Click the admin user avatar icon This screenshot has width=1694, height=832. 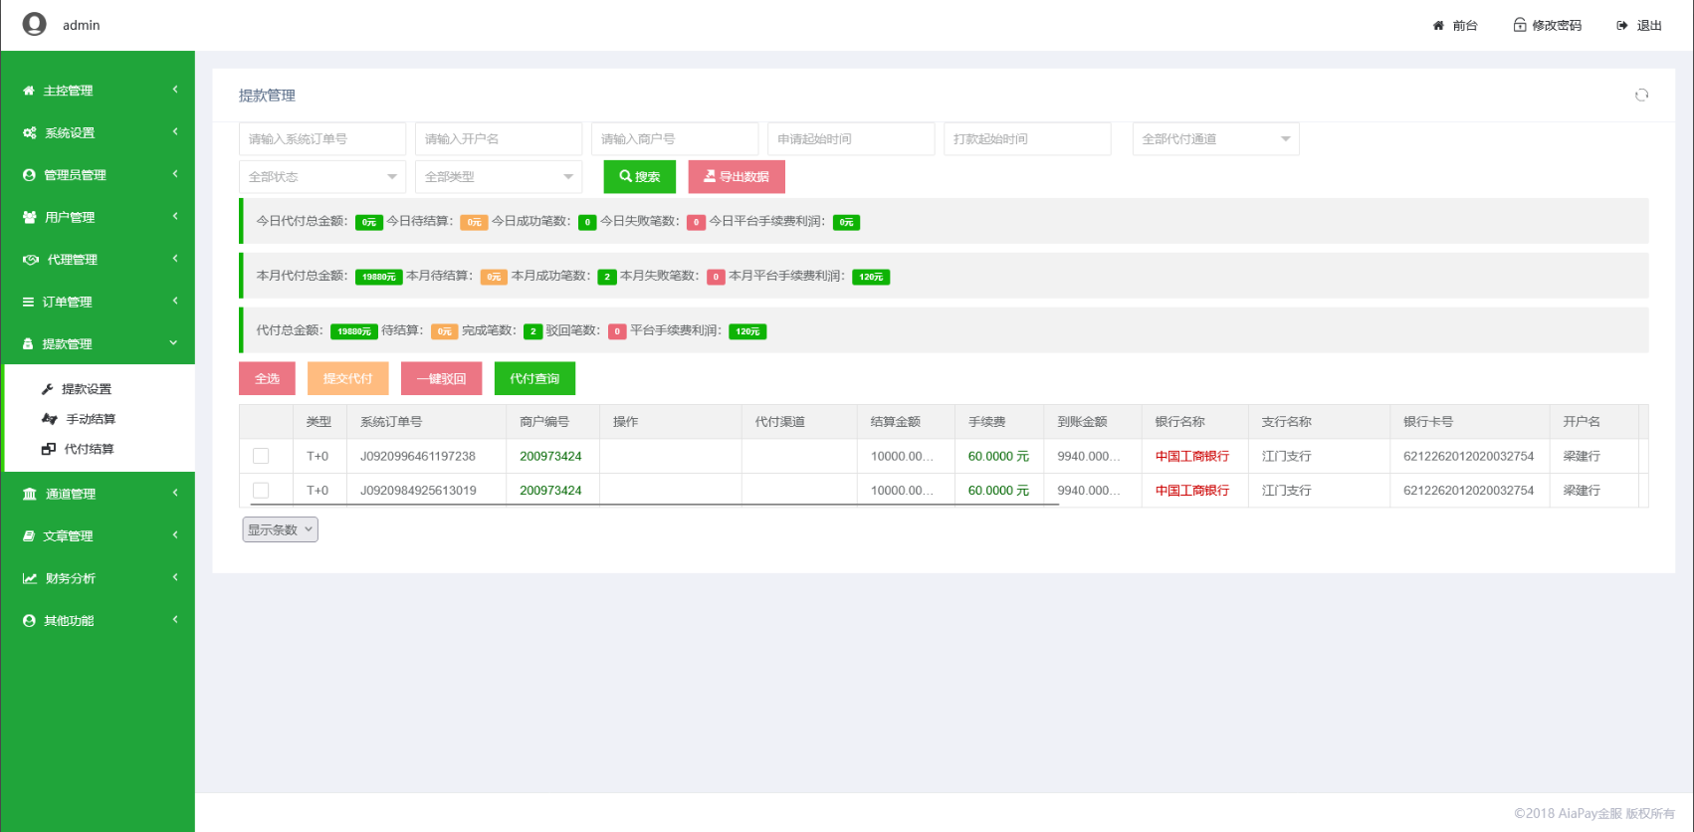click(34, 24)
